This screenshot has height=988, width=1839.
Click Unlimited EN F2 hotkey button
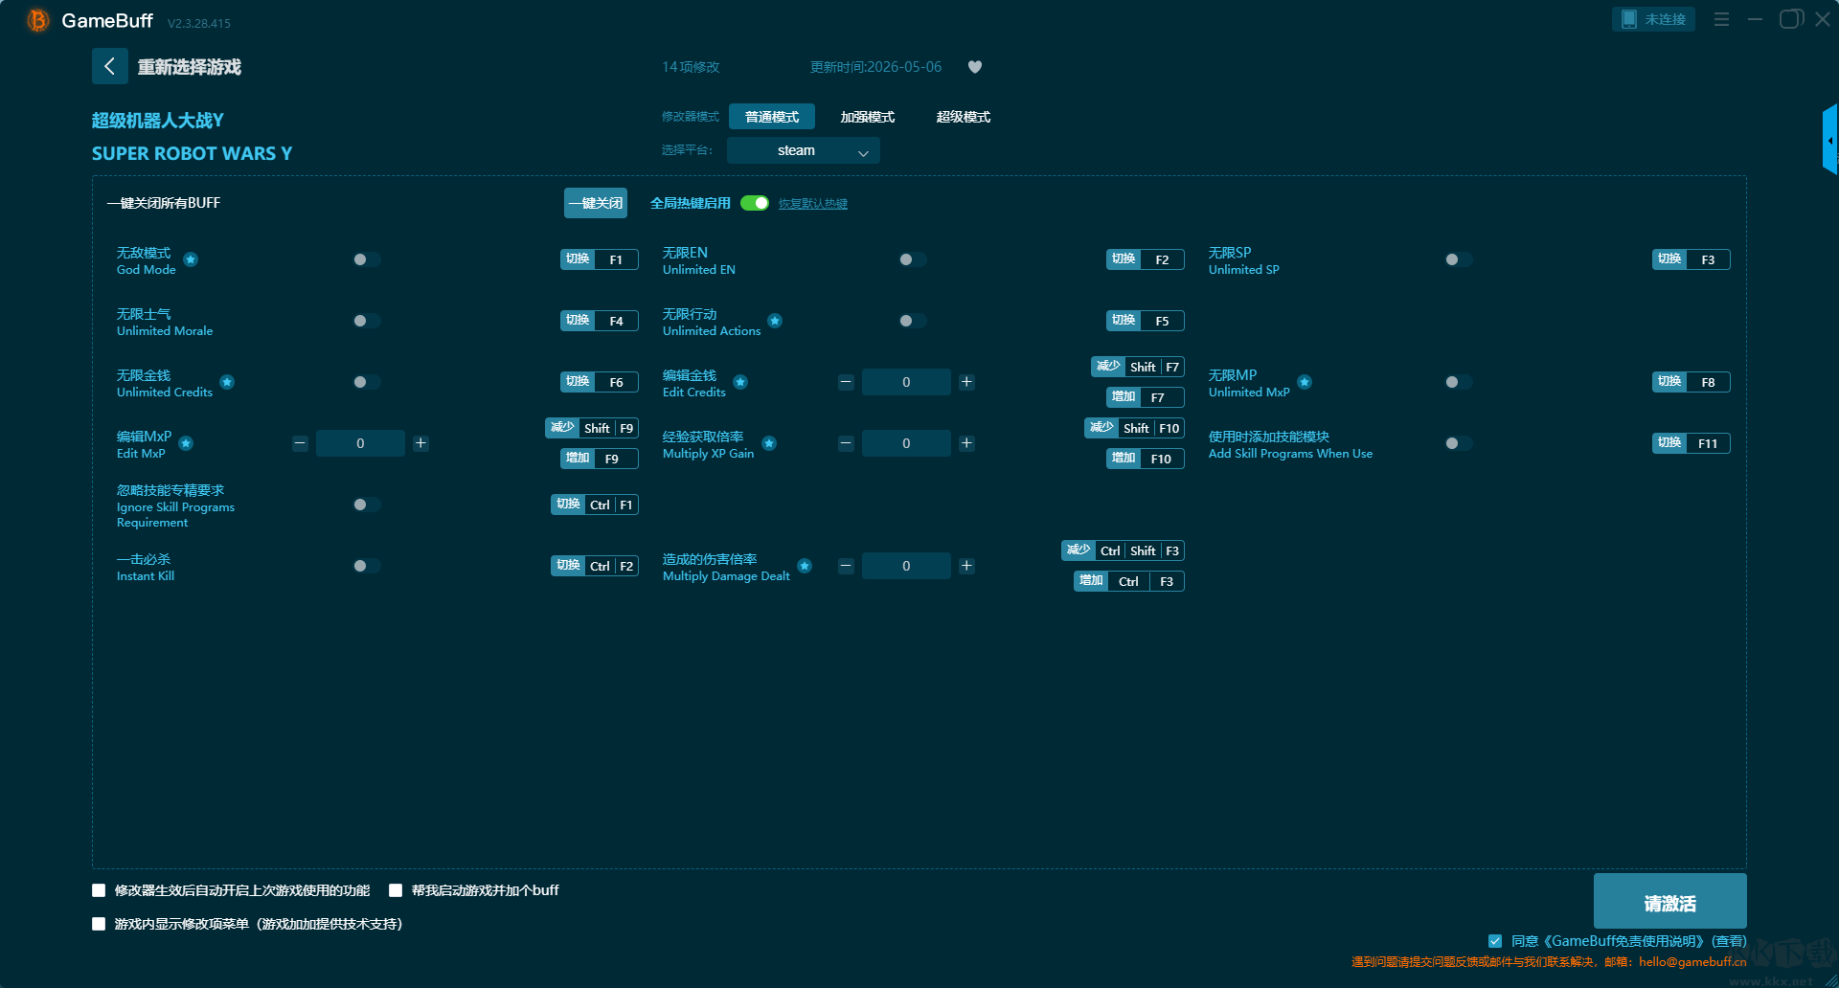pos(1146,259)
